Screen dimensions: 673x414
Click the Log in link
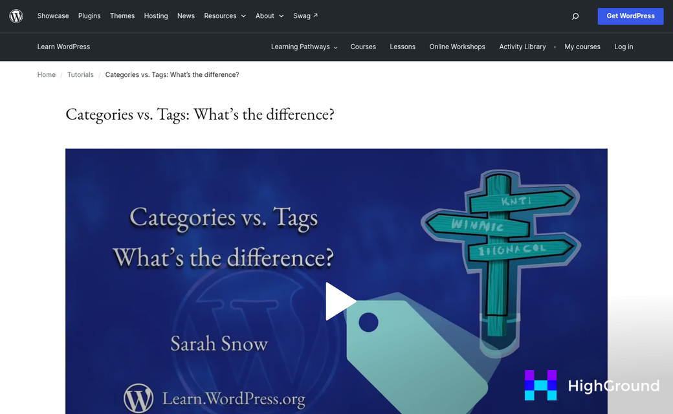pos(624,47)
